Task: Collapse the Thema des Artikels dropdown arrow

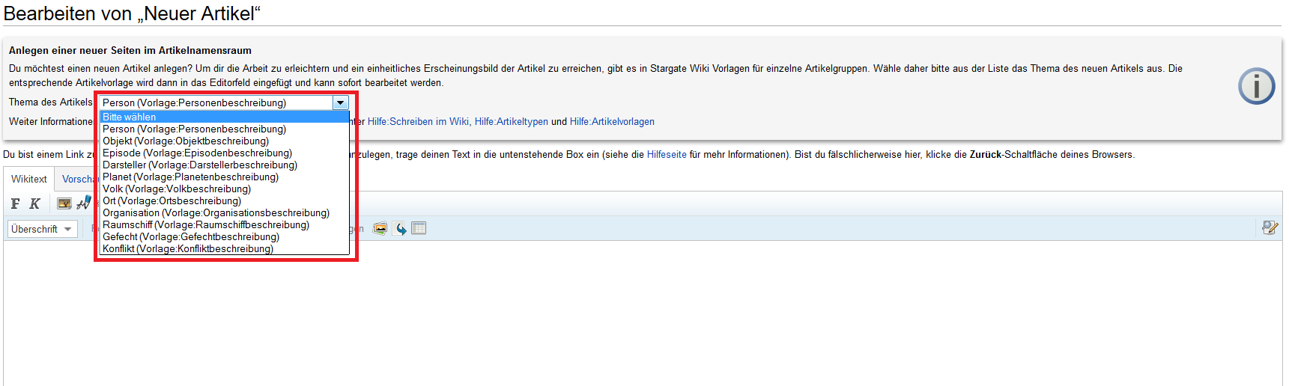Action: point(341,102)
